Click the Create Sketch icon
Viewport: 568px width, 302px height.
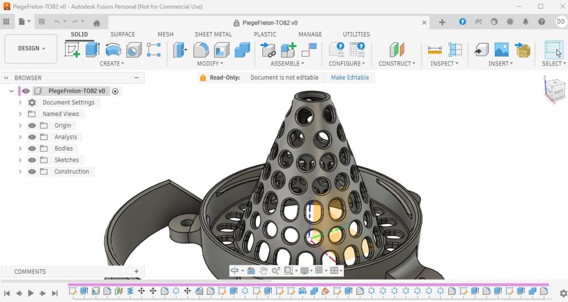pyautogui.click(x=73, y=50)
